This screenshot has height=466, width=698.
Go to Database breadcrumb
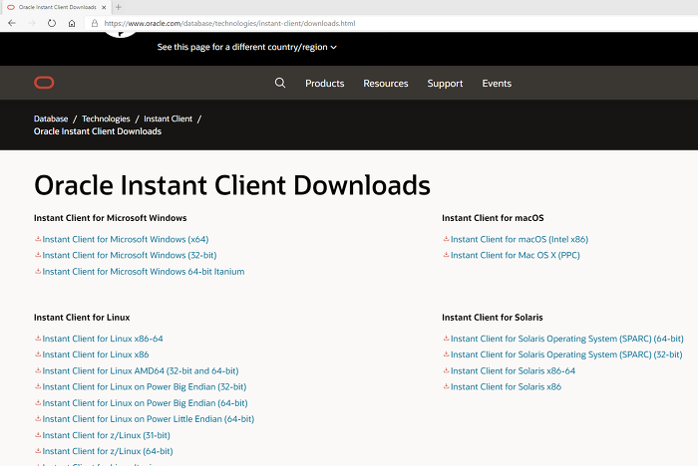click(x=51, y=118)
